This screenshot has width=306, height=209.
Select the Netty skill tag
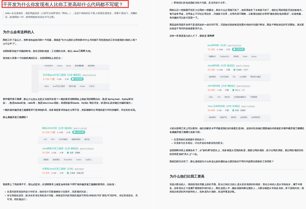[x=211, y=97]
